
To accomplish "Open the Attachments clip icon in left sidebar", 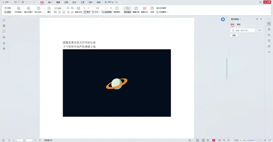I will pyautogui.click(x=4, y=37).
